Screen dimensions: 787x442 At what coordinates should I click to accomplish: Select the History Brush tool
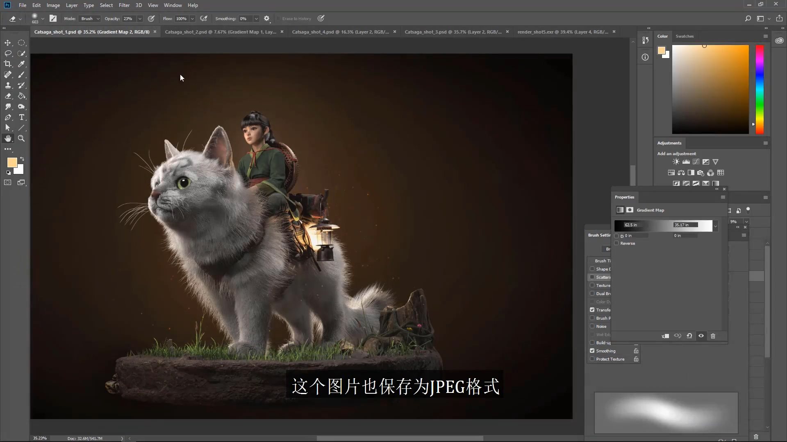[21, 85]
